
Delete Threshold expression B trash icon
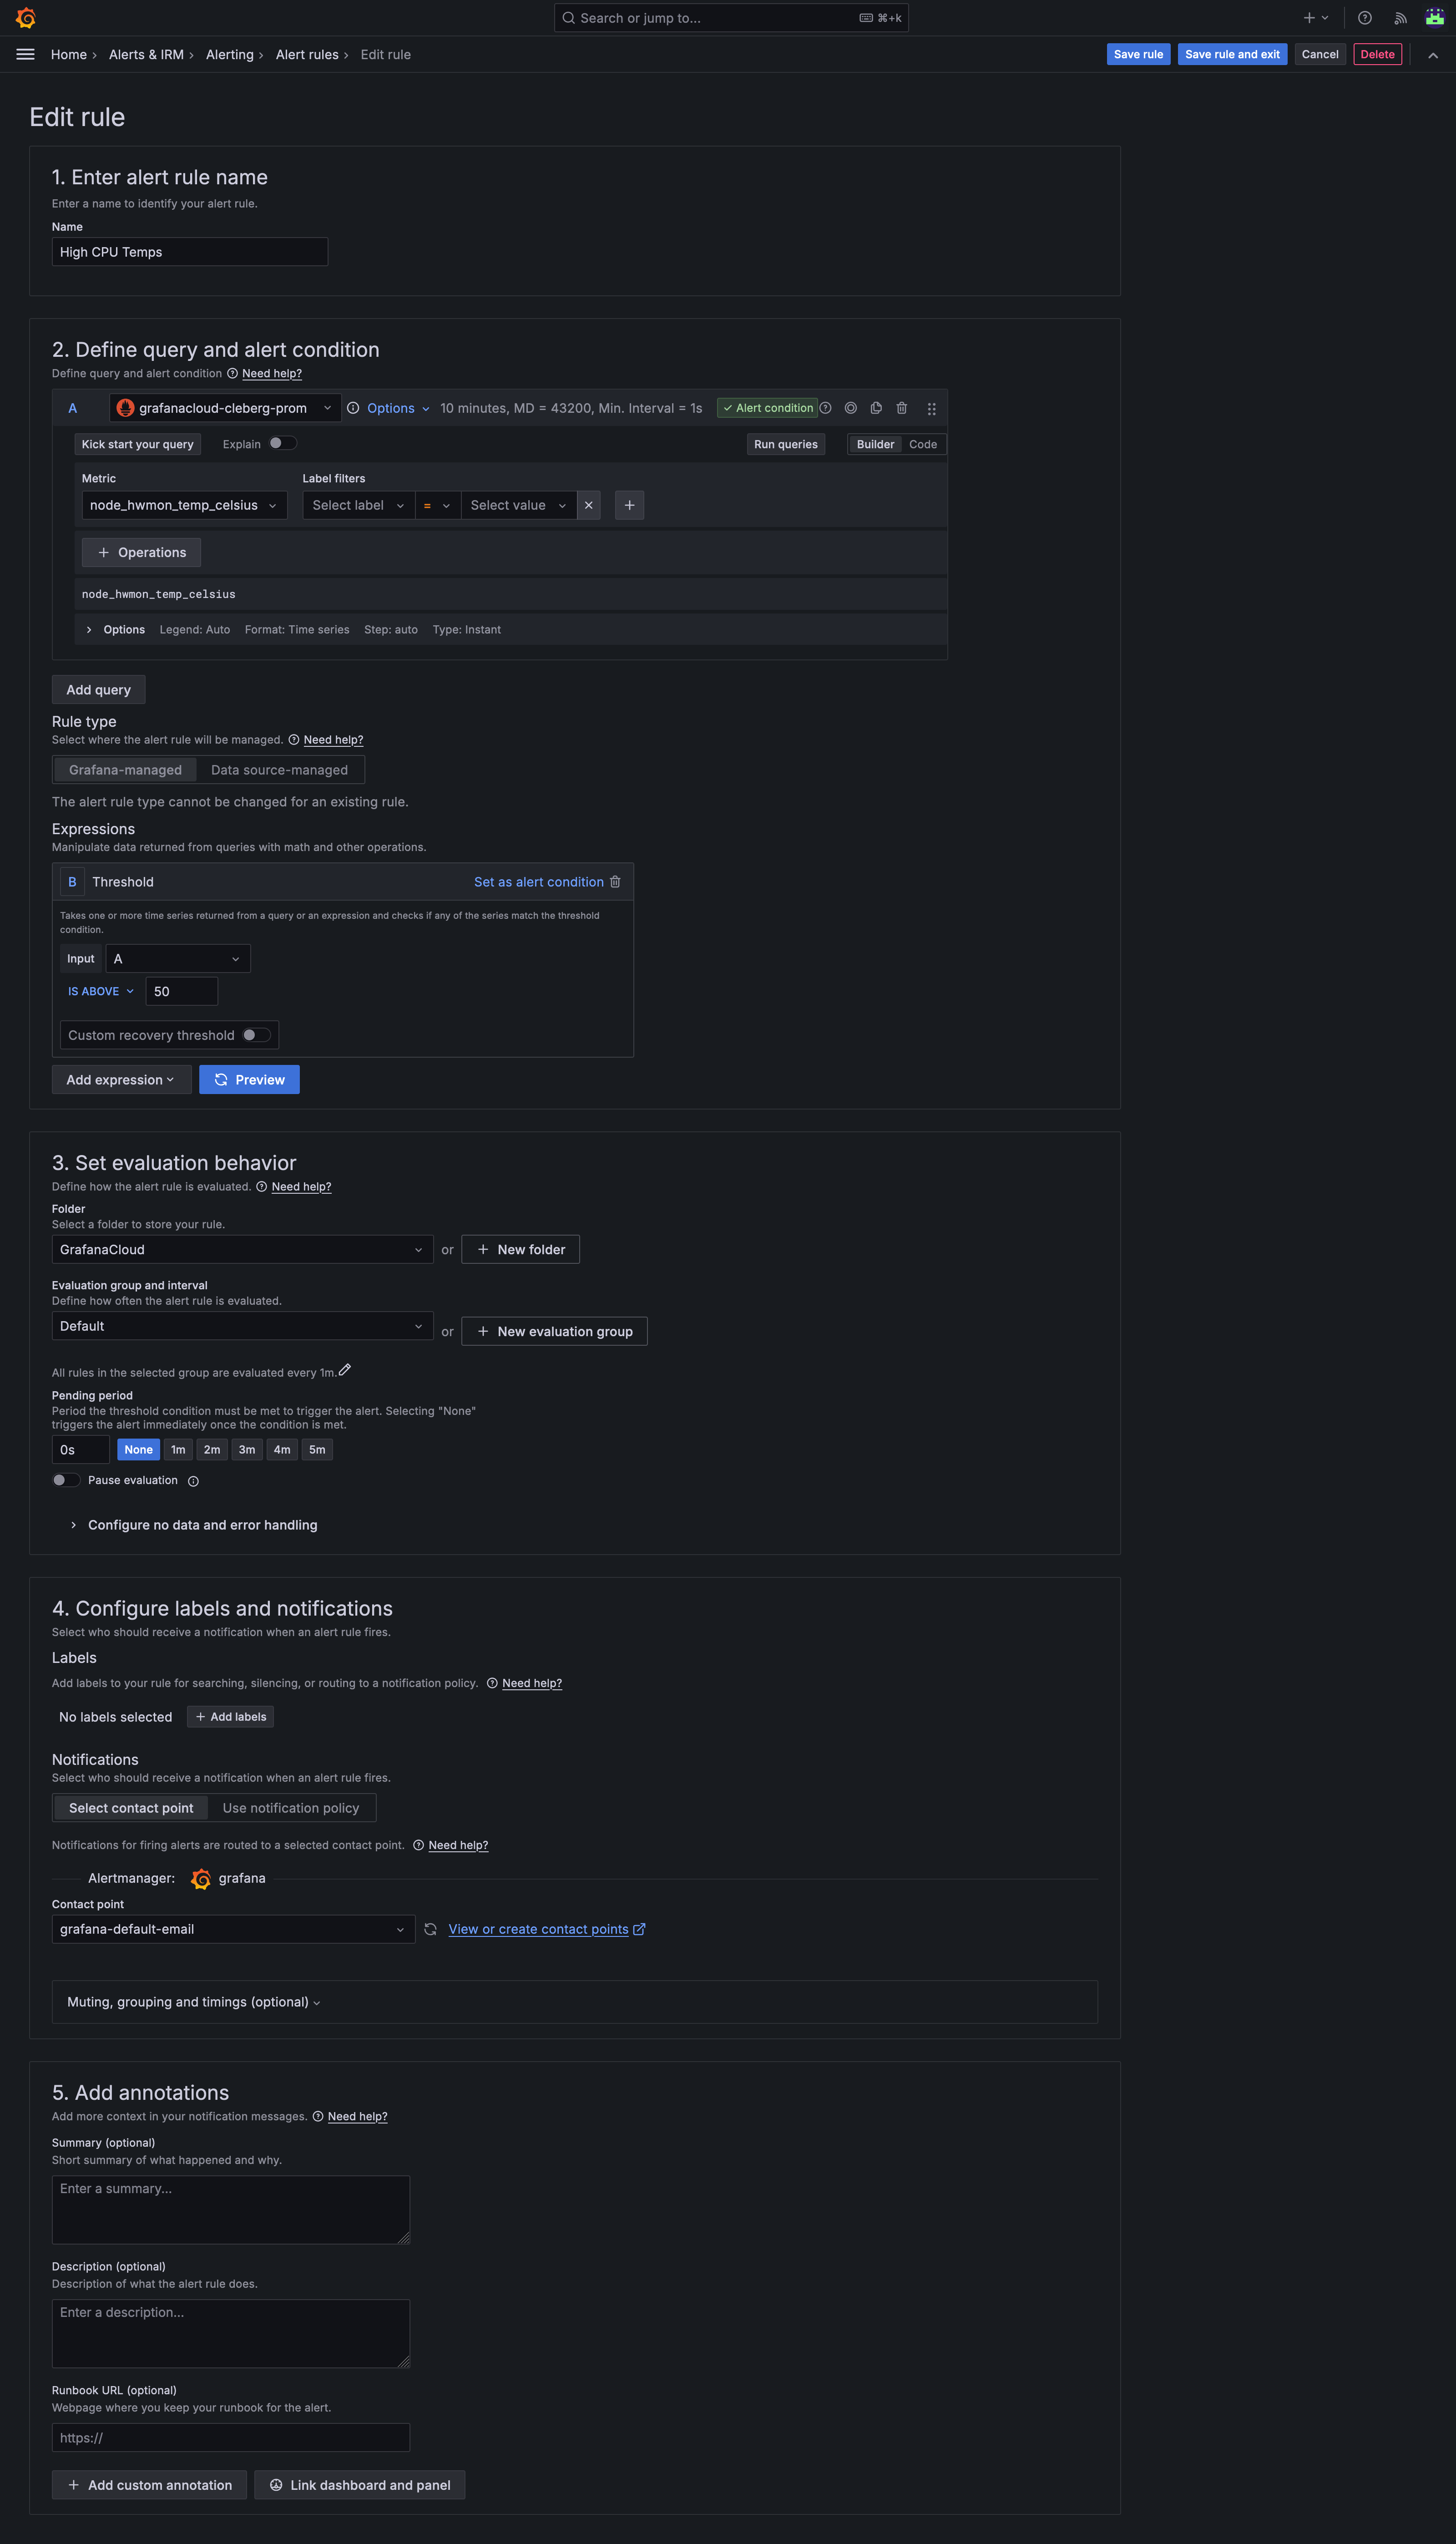click(x=615, y=882)
